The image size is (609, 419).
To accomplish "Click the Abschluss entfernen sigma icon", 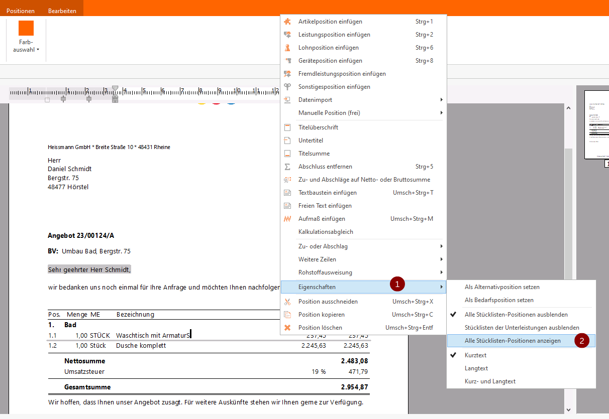I will coord(287,167).
